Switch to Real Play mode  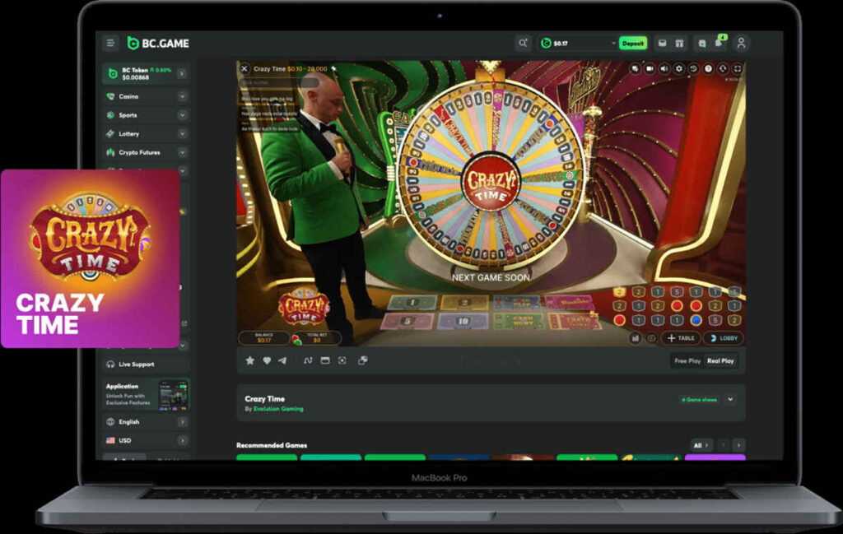[x=720, y=361]
